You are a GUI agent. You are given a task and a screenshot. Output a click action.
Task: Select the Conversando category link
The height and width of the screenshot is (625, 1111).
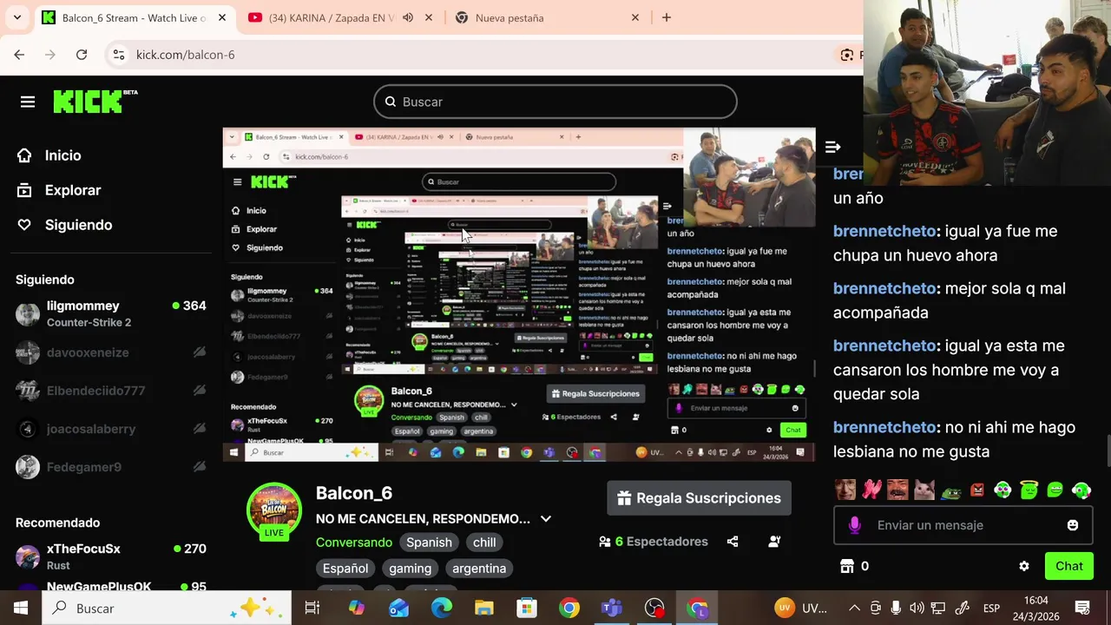[x=354, y=542]
